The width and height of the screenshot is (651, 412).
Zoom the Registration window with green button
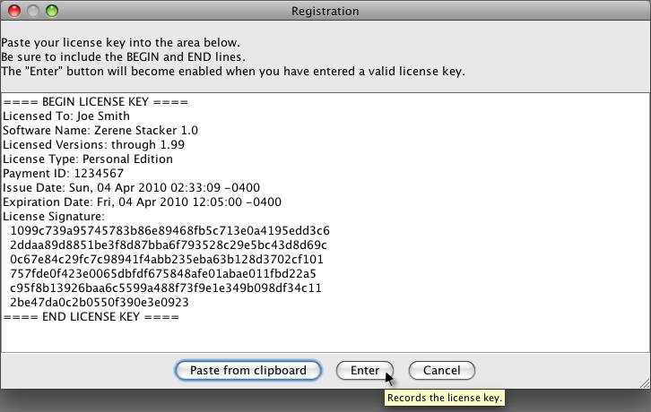tap(52, 12)
